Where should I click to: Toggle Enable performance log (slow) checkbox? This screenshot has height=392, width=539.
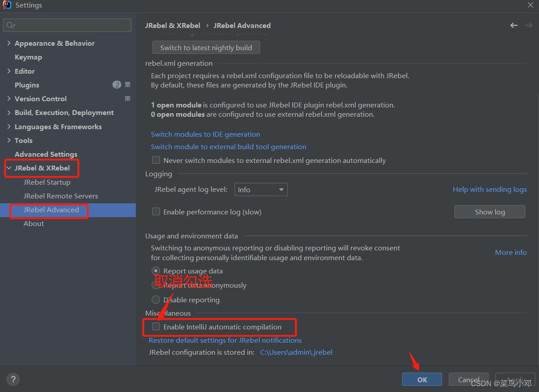156,212
